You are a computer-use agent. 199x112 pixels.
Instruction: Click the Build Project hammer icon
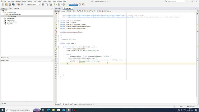point(47,4)
